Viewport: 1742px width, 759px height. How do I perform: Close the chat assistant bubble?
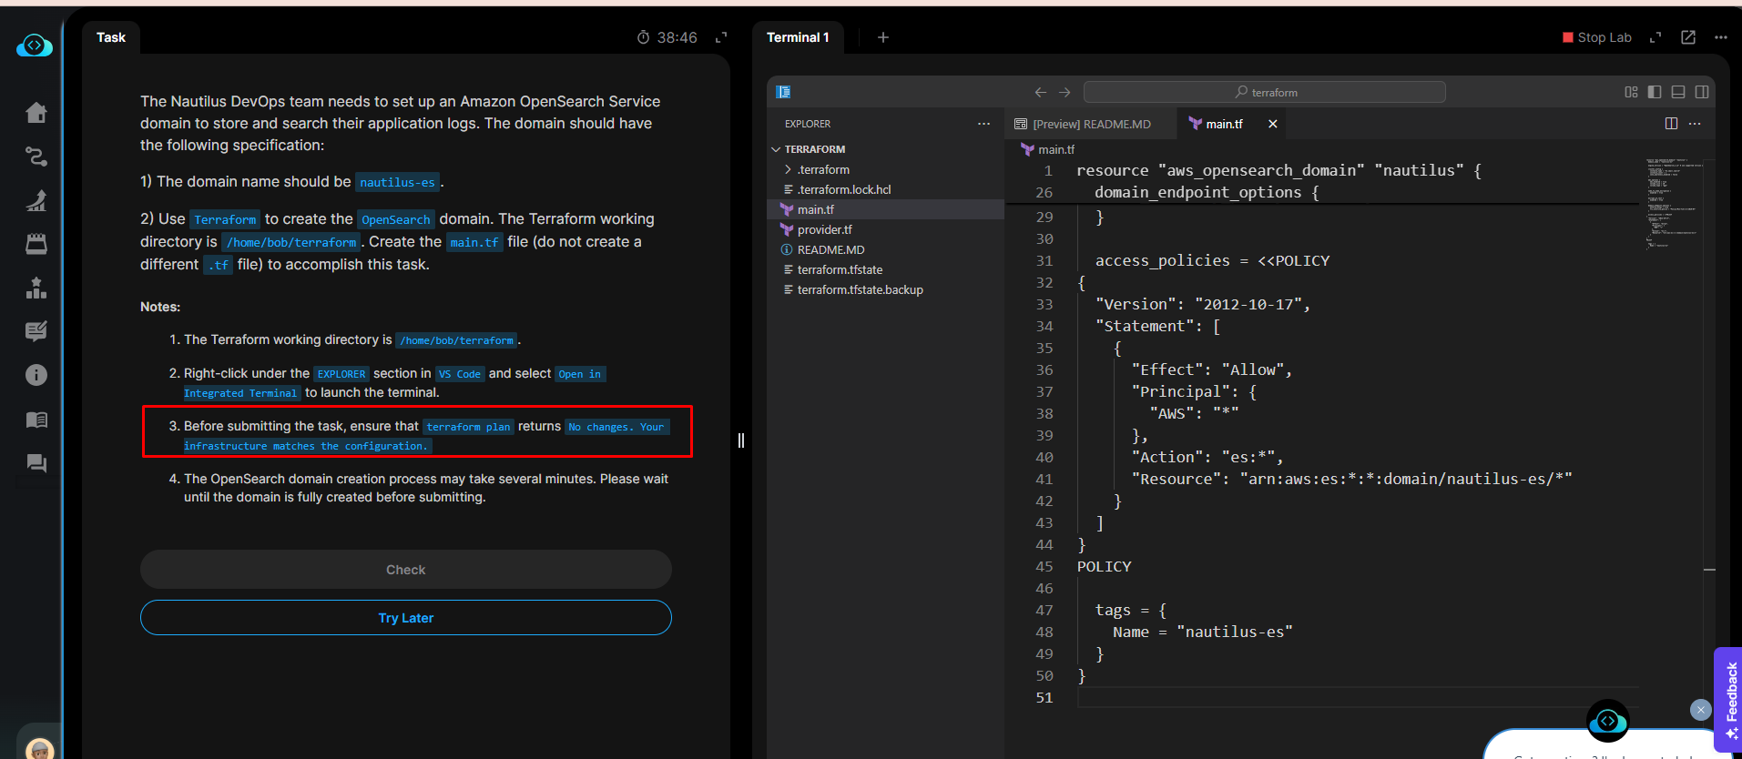[x=1700, y=710]
